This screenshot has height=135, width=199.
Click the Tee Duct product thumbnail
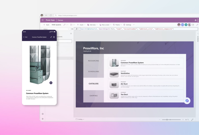114,95
